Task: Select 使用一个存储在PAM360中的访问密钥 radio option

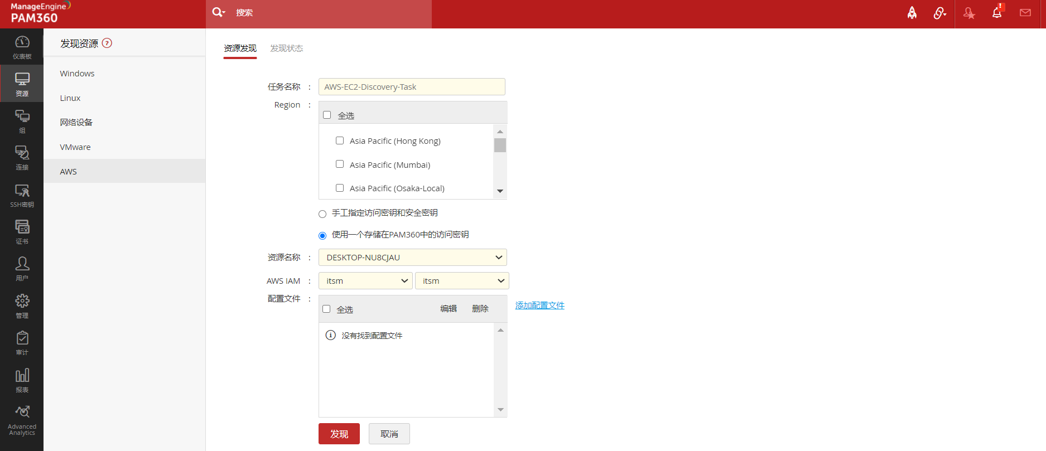Action: (x=322, y=236)
